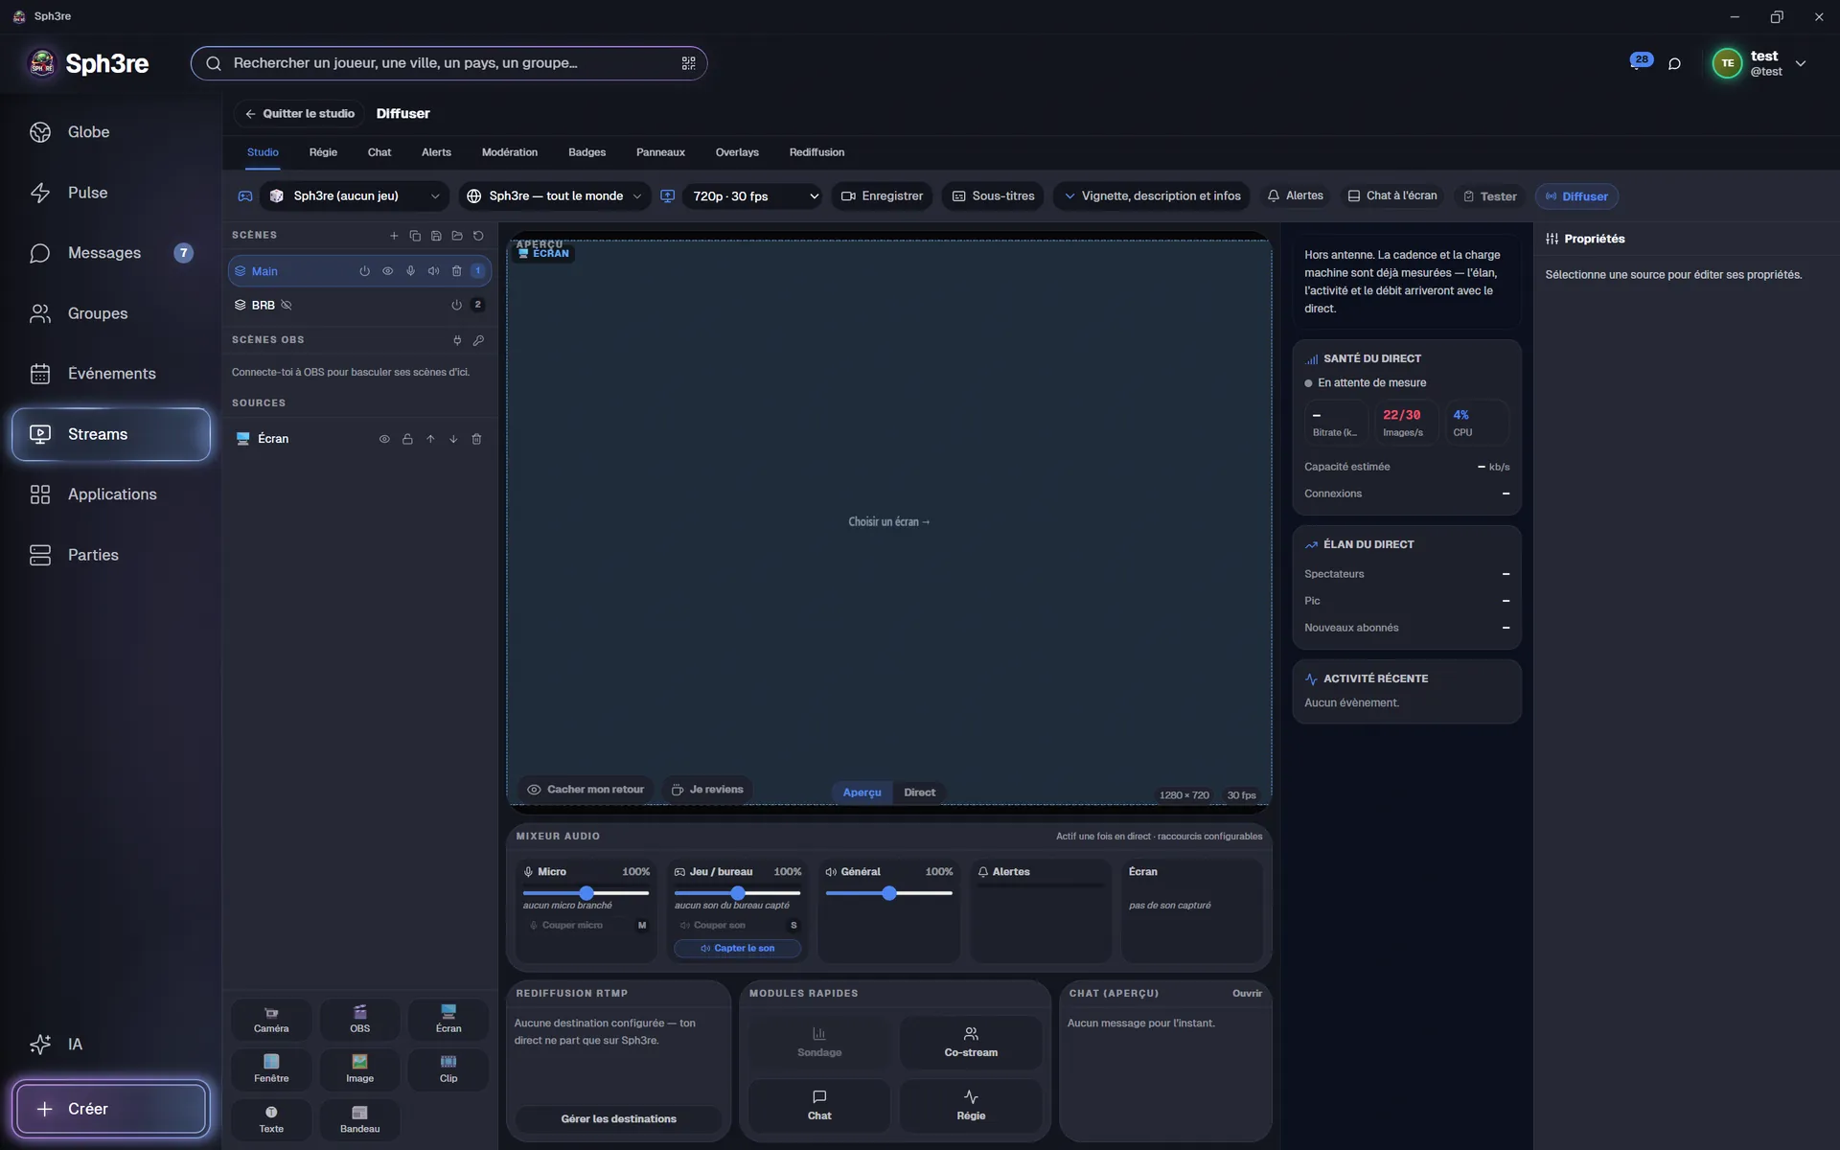Image resolution: width=1840 pixels, height=1150 pixels.
Task: Toggle microphone on Main scene
Action: tap(411, 271)
